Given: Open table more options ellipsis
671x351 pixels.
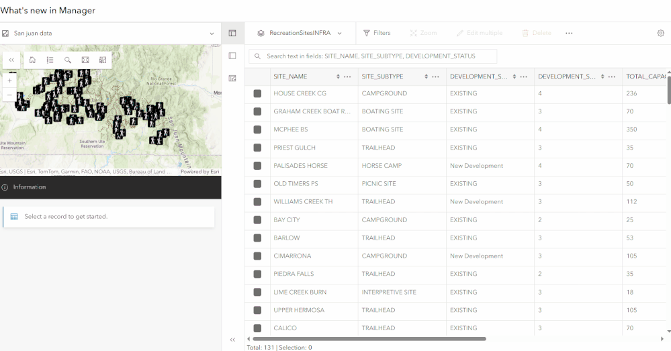Looking at the screenshot, I should coord(569,33).
